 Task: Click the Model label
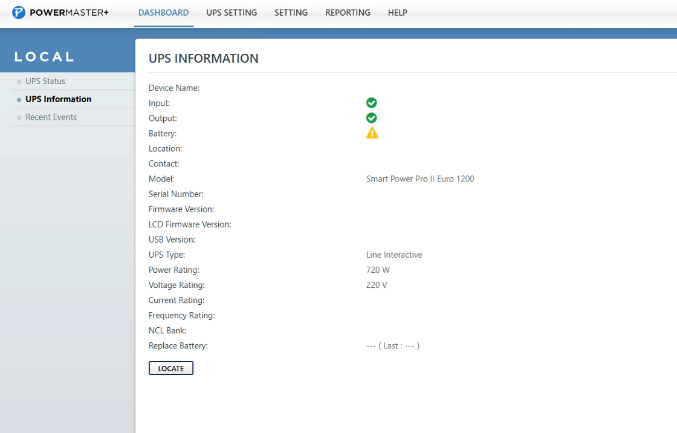(x=161, y=179)
